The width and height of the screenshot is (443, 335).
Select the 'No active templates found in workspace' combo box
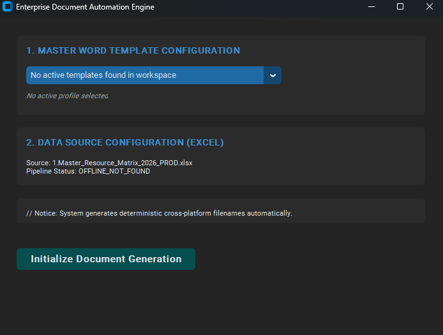click(154, 75)
